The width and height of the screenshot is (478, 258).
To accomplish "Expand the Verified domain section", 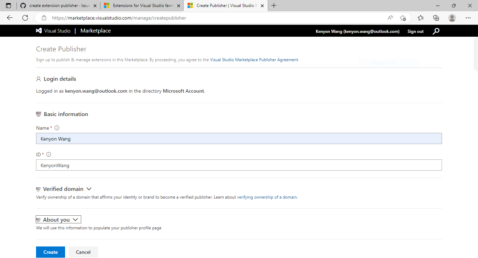I will pyautogui.click(x=89, y=189).
